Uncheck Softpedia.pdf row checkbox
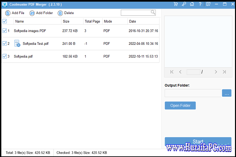The height and width of the screenshot is (157, 236). [5, 56]
